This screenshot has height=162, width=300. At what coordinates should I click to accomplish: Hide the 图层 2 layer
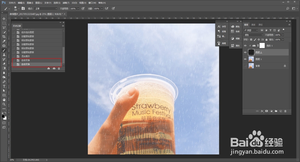[245, 52]
